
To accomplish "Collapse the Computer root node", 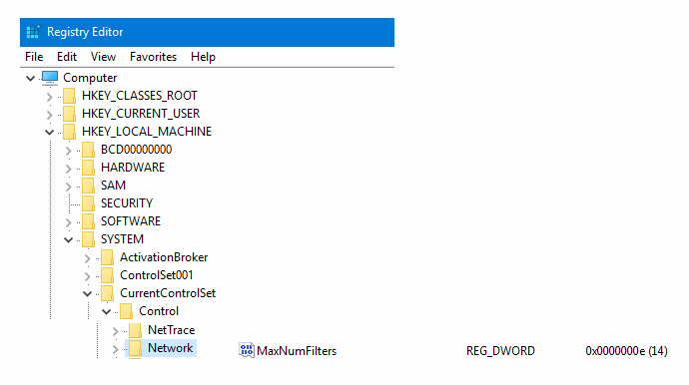I will coord(30,79).
